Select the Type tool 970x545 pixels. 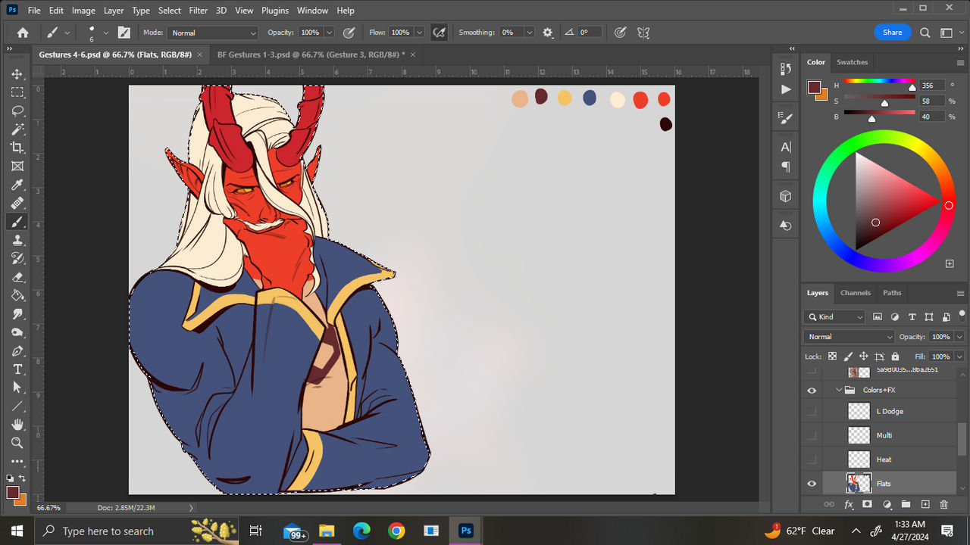point(17,369)
